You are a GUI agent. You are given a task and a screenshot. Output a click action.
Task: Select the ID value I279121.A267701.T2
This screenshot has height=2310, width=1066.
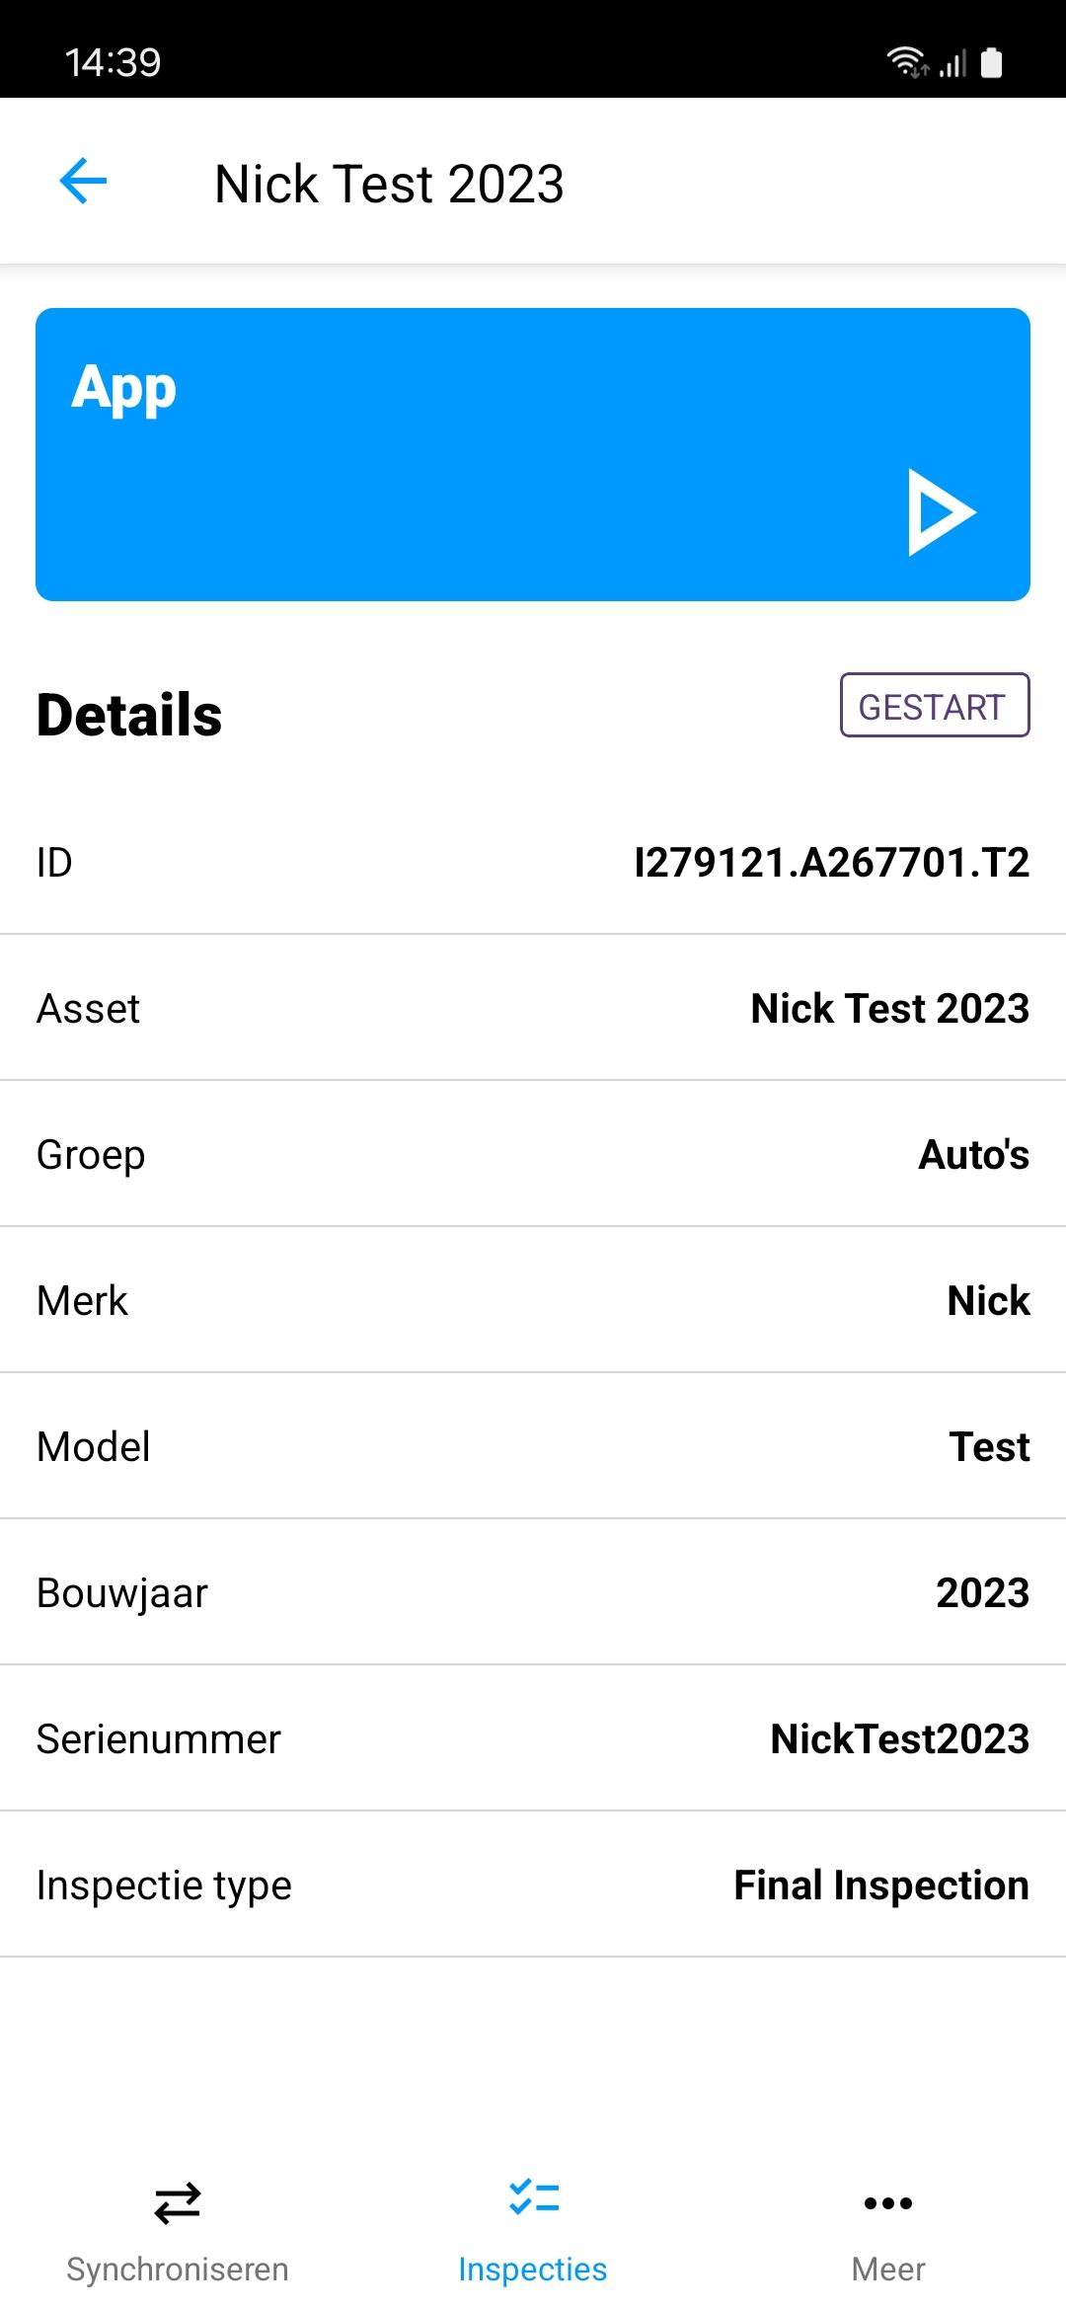831,862
